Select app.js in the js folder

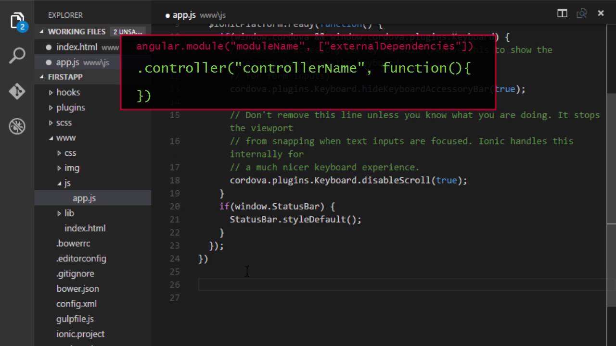pyautogui.click(x=84, y=198)
